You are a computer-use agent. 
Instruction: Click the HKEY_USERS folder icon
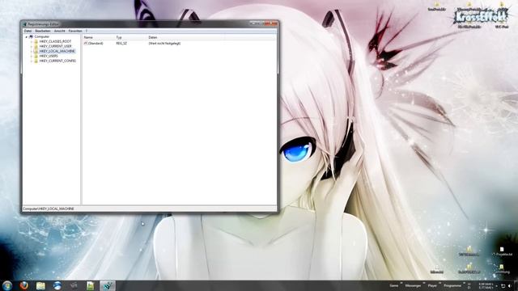click(36, 56)
